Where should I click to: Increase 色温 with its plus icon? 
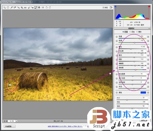(x=148, y=37)
